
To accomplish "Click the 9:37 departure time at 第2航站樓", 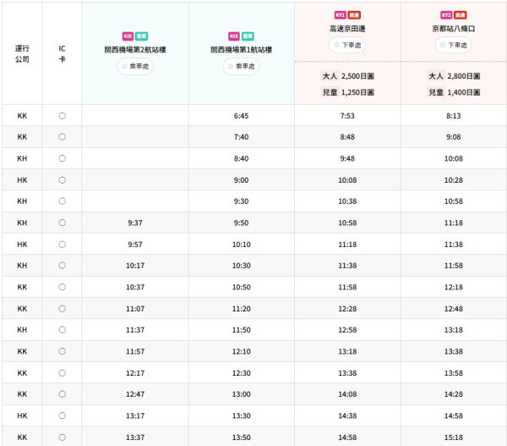I will (135, 223).
